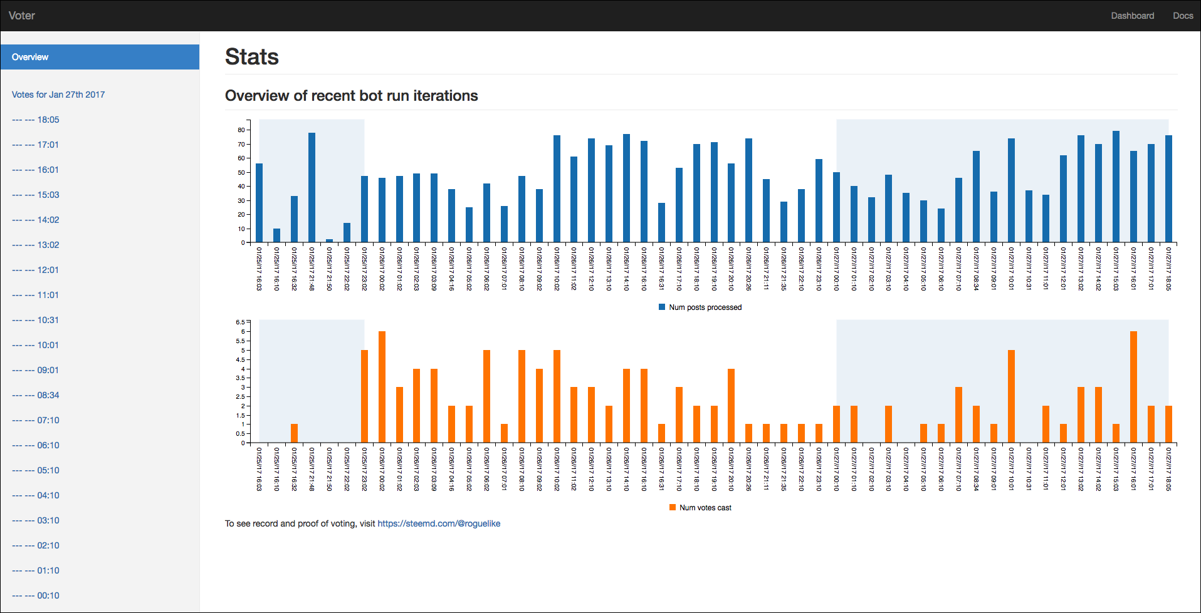Viewport: 1201px width, 613px height.
Task: Select the orange bar at 01/26/17 00:02
Action: [x=382, y=387]
